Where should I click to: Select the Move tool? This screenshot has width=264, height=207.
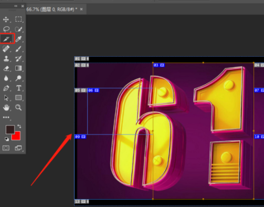coord(6,19)
